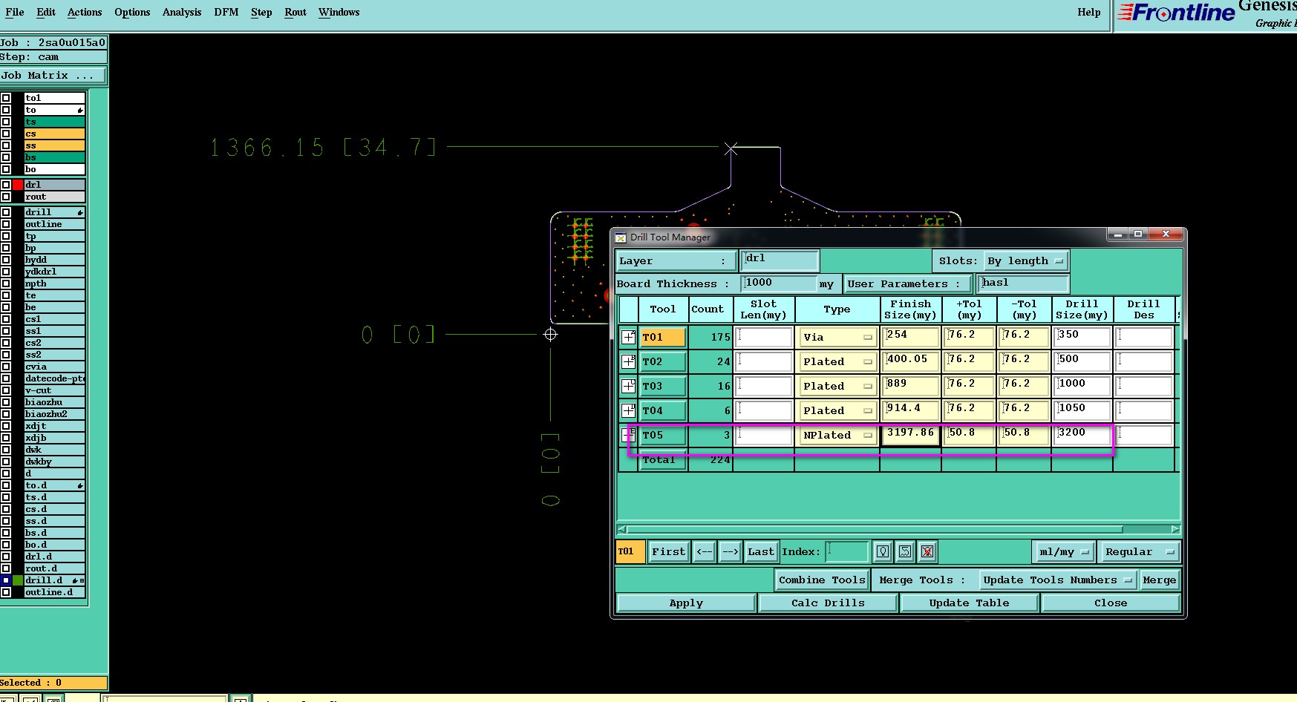
Task: Click the plus icon beside tool T04
Action: click(628, 410)
